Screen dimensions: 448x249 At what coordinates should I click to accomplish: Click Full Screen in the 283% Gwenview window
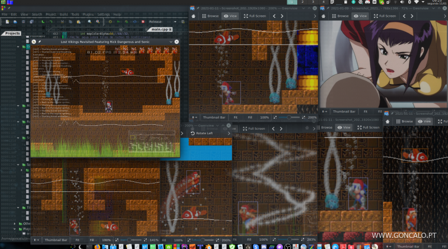(254, 129)
